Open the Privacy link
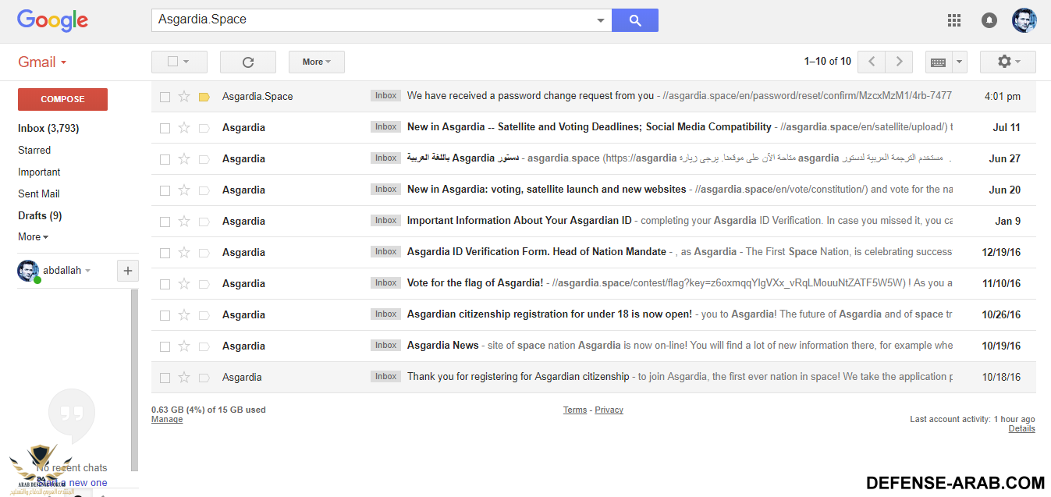1051x497 pixels. (x=609, y=410)
